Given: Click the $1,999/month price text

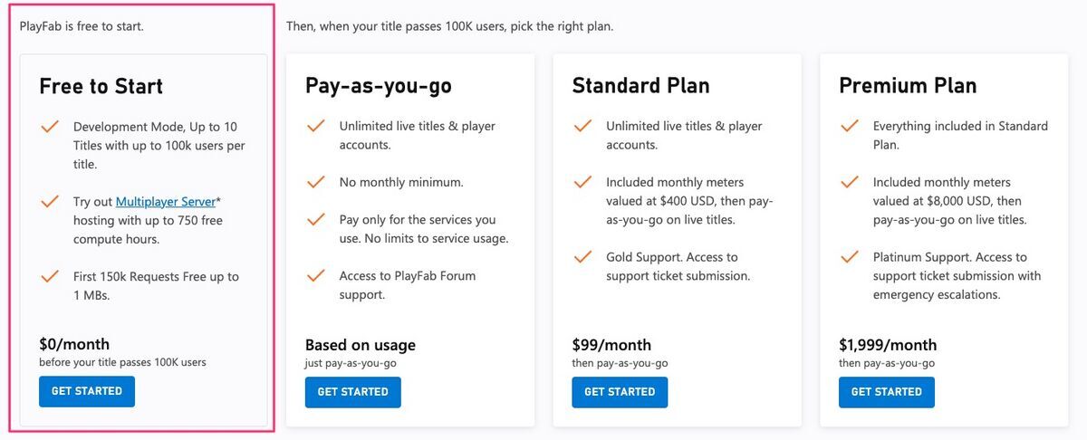Looking at the screenshot, I should pyautogui.click(x=888, y=345).
